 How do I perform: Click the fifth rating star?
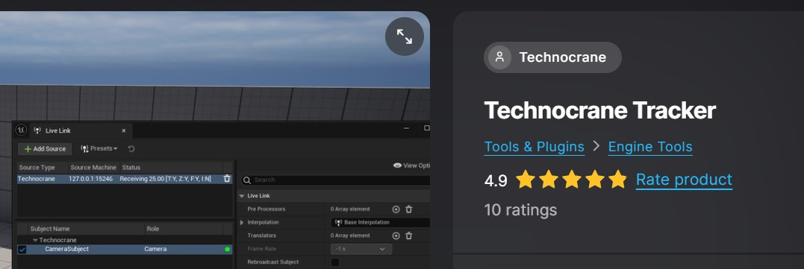point(618,180)
